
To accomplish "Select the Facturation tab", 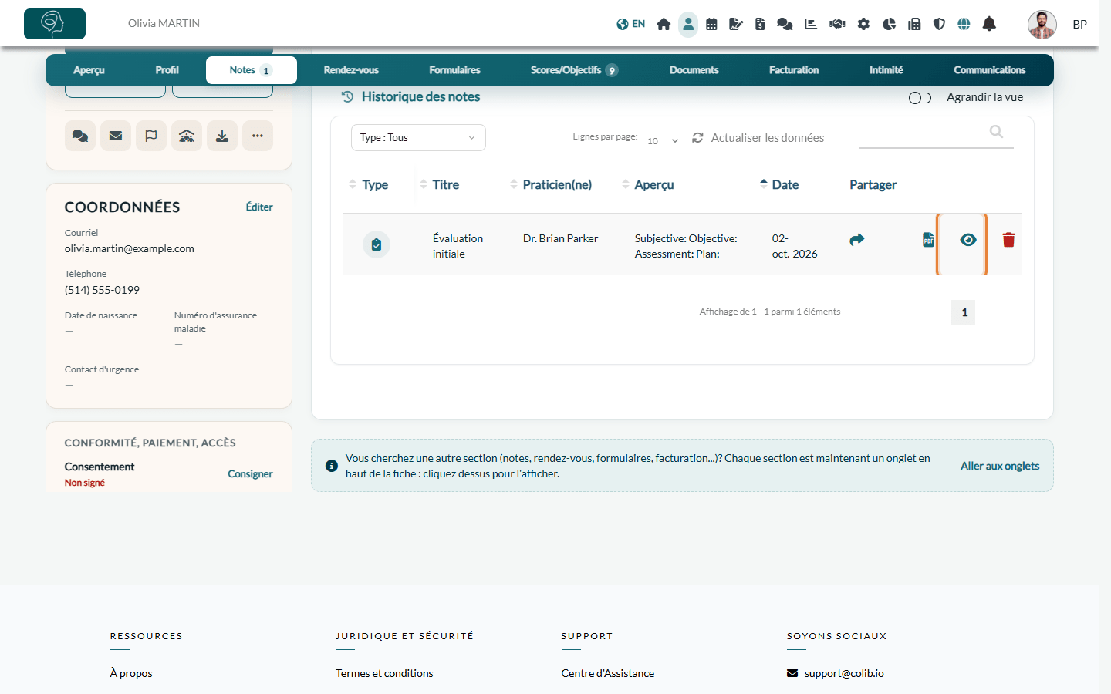I will (x=794, y=70).
